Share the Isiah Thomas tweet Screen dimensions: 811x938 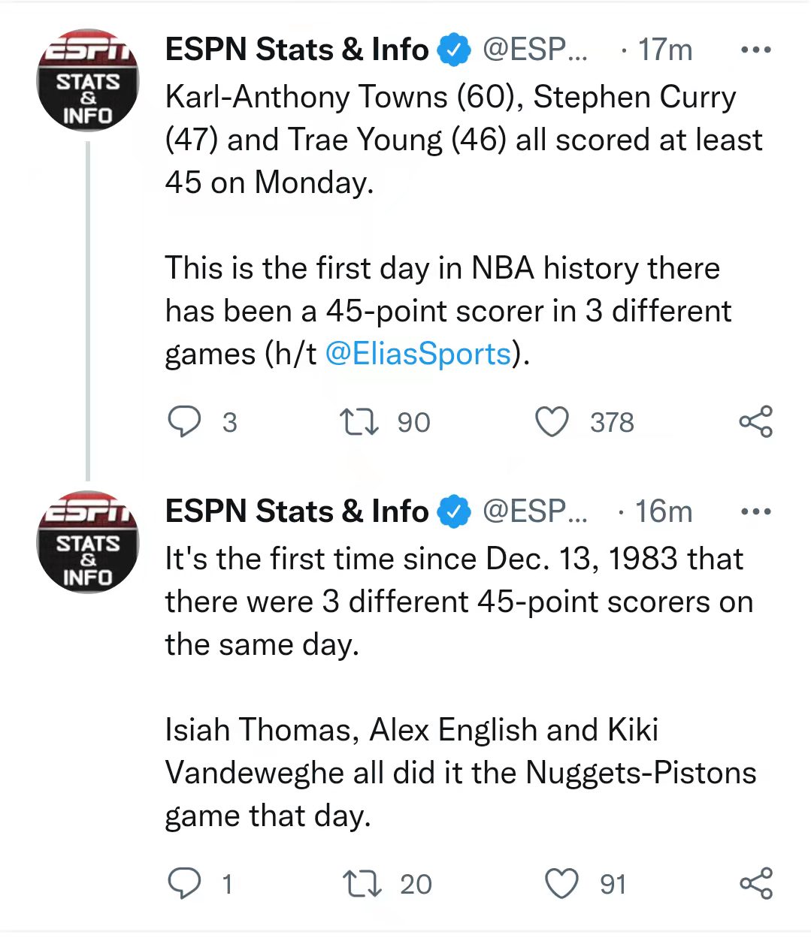(755, 884)
